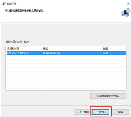Image resolution: width=131 pixels, height=117 pixels.
Task: Click 扫描受影响的程序(A) button
Action: tap(108, 96)
